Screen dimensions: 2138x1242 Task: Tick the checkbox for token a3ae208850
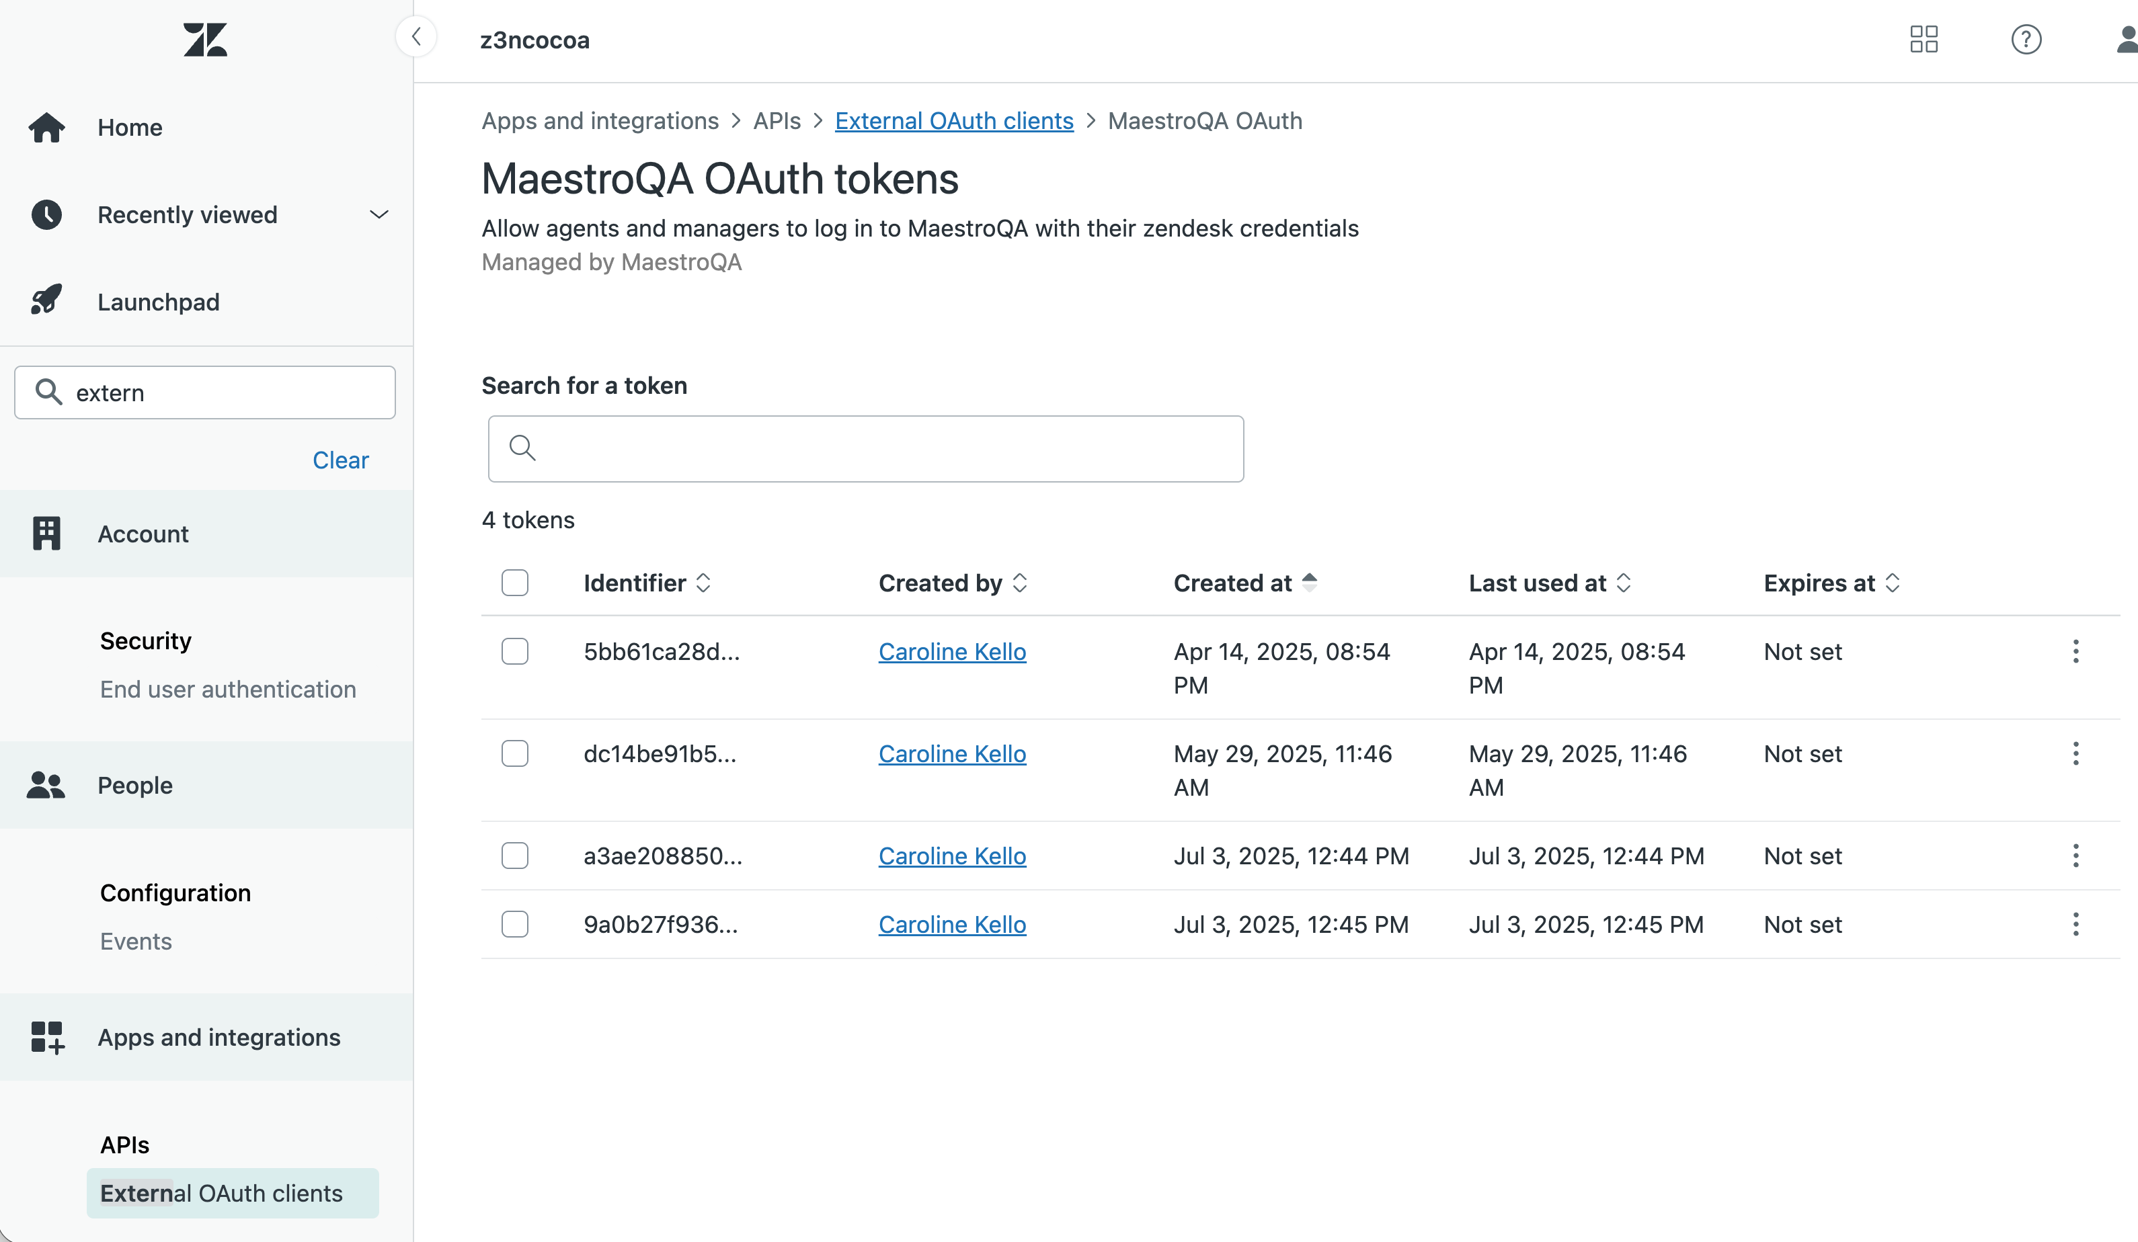tap(514, 855)
